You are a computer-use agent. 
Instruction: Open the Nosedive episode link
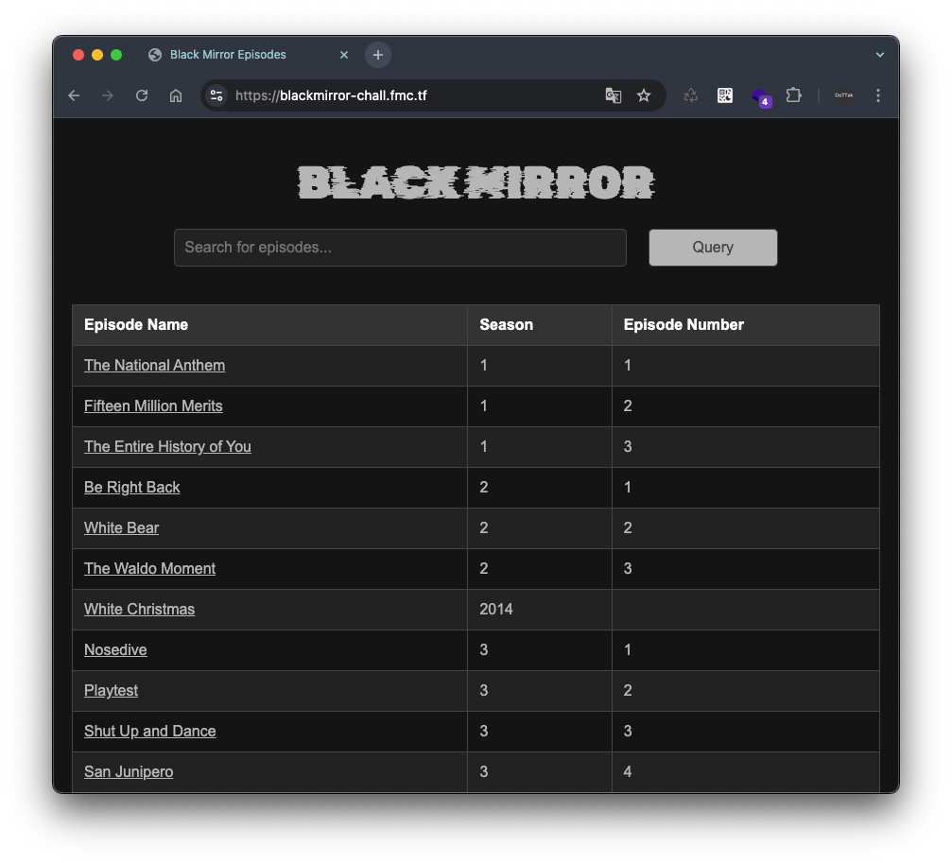point(115,650)
